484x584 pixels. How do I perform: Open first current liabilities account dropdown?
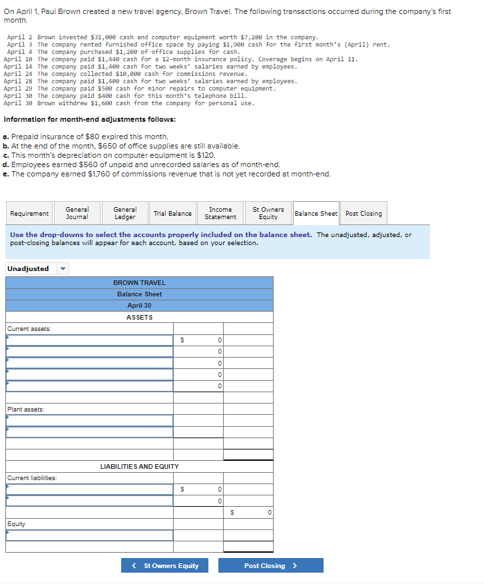coord(89,489)
